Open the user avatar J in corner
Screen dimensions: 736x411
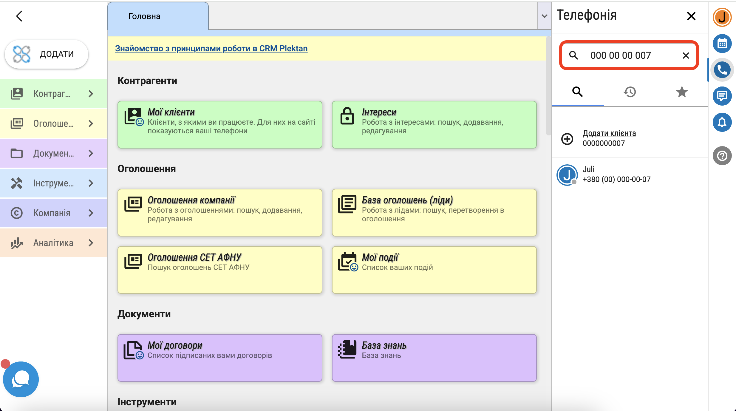pyautogui.click(x=722, y=17)
